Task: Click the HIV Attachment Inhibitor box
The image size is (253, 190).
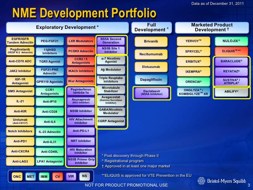Action: [81, 121]
